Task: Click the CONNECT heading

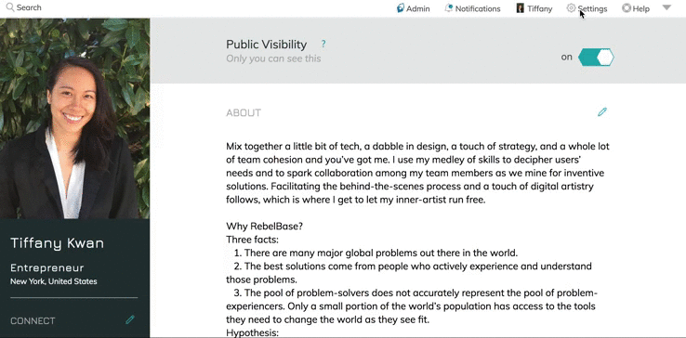Action: (x=33, y=321)
